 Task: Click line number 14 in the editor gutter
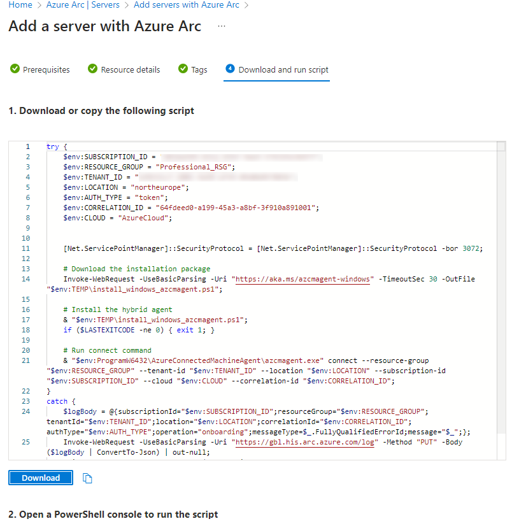point(26,279)
